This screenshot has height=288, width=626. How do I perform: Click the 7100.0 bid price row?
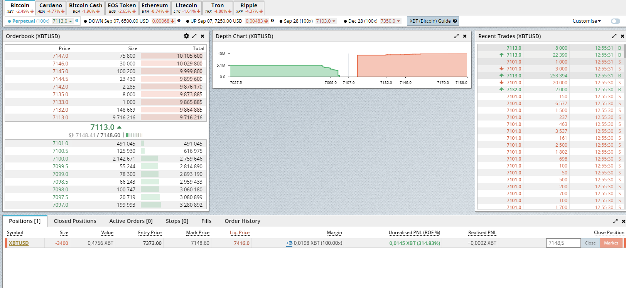[106, 159]
